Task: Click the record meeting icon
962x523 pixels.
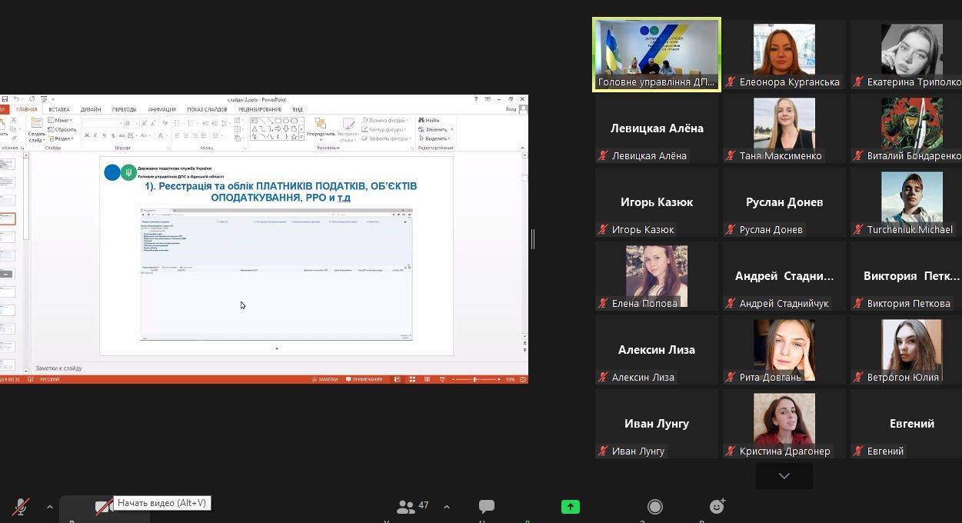Action: tap(655, 506)
